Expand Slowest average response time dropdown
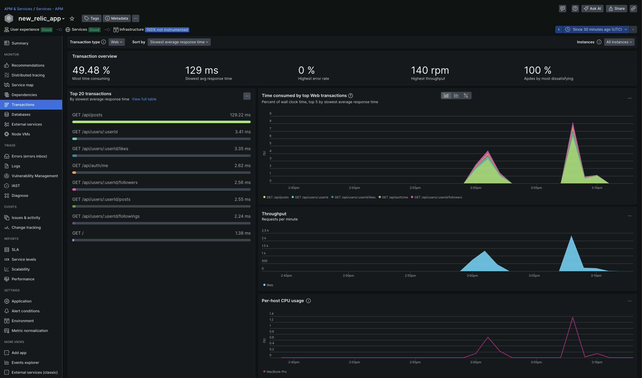The height and width of the screenshot is (378, 642). [179, 42]
